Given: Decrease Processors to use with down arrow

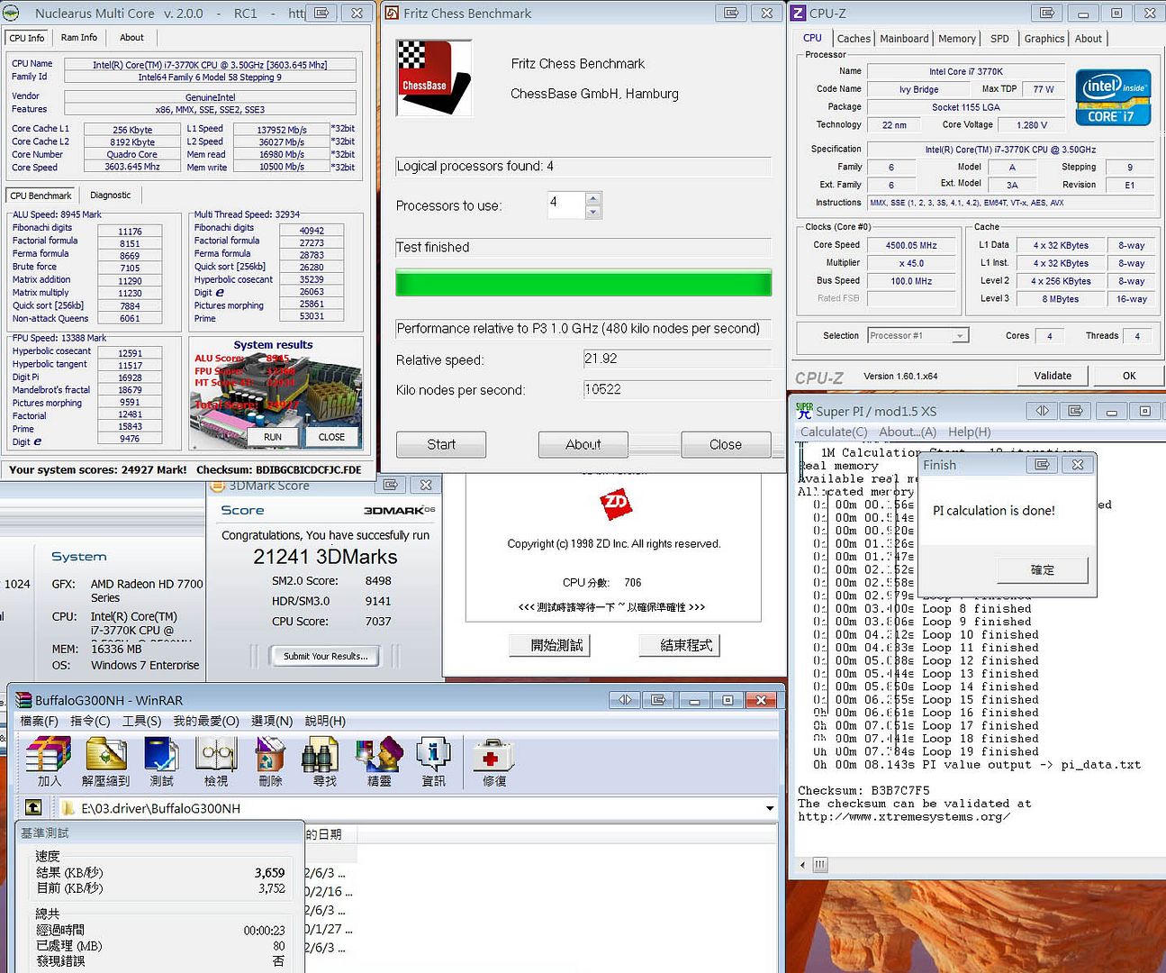Looking at the screenshot, I should tap(592, 213).
